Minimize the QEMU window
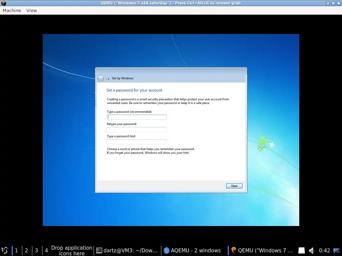The width and height of the screenshot is (342, 256). (328, 3)
